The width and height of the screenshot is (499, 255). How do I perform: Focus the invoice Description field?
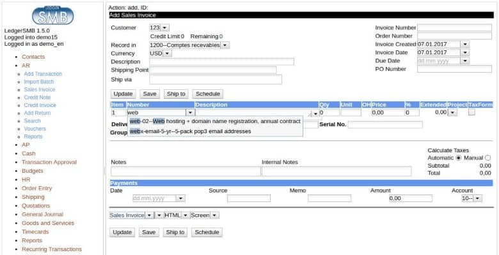tap(222, 62)
